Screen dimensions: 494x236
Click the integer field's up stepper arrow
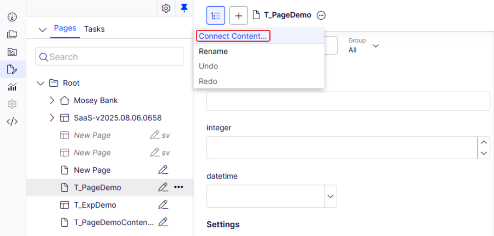tap(484, 142)
